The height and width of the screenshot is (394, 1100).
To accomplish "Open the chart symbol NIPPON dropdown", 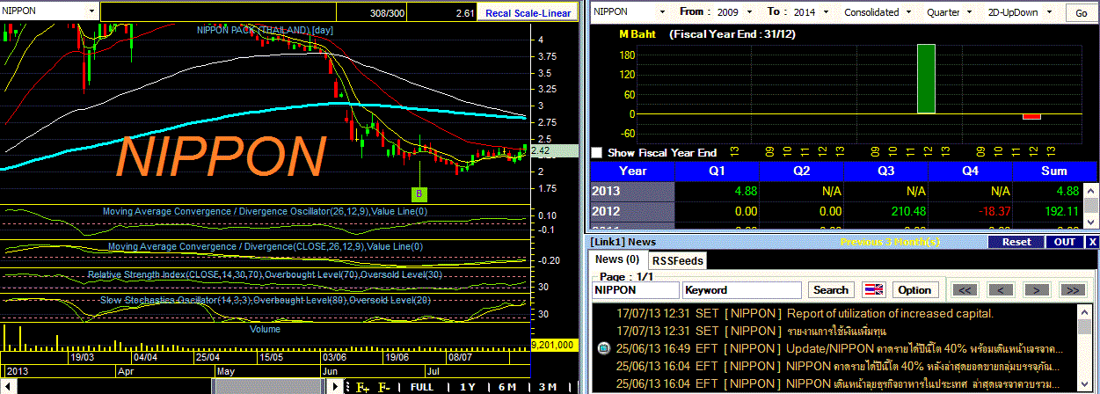I will pyautogui.click(x=93, y=11).
